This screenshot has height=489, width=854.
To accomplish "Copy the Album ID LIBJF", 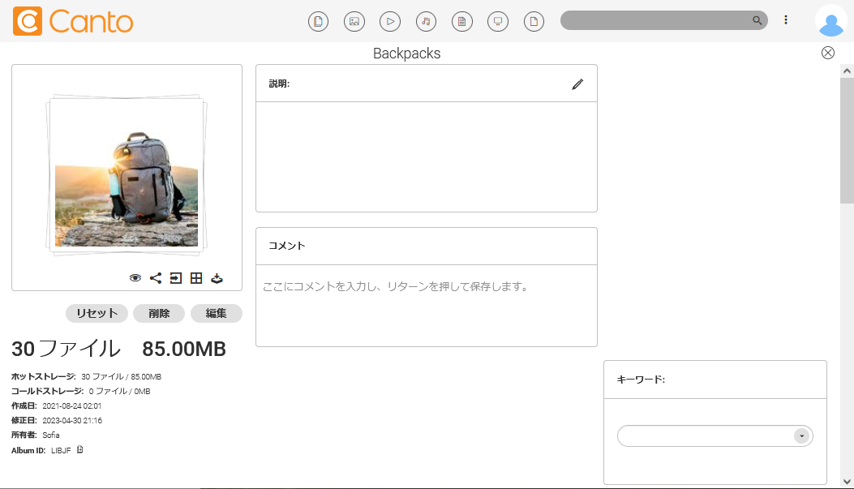I will [80, 449].
